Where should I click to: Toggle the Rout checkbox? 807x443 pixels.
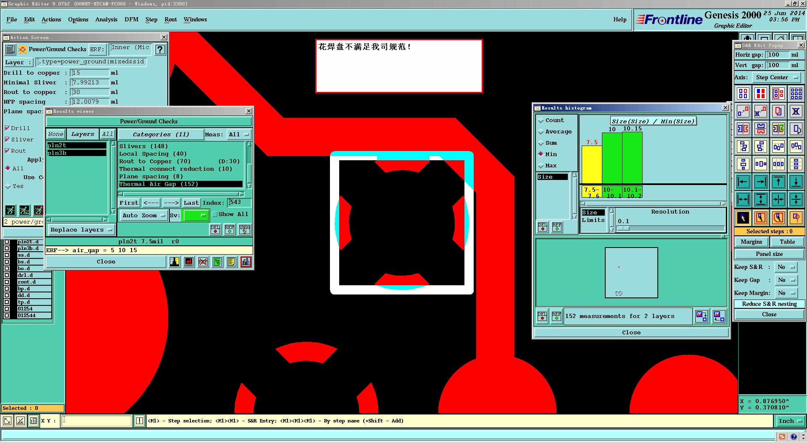coord(7,151)
